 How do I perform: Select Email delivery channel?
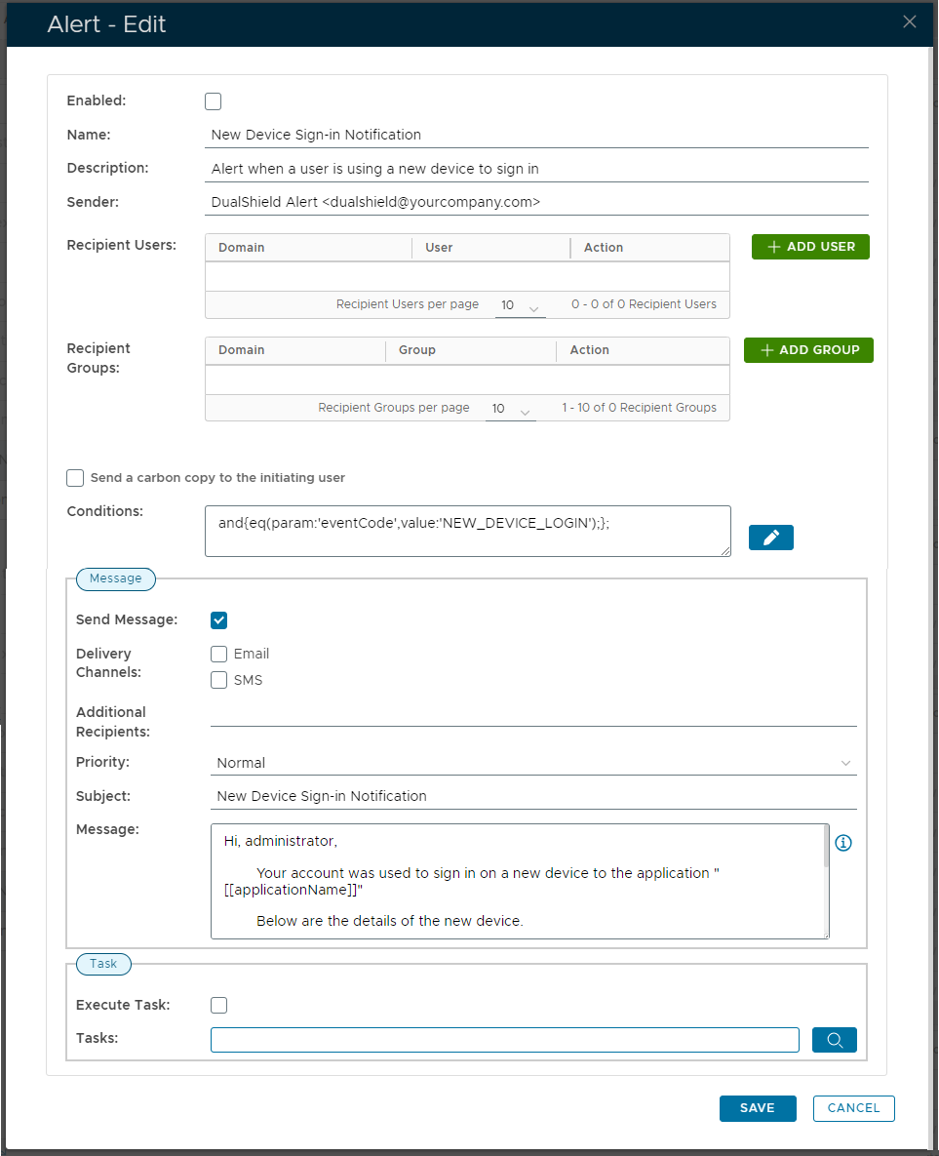(x=219, y=655)
